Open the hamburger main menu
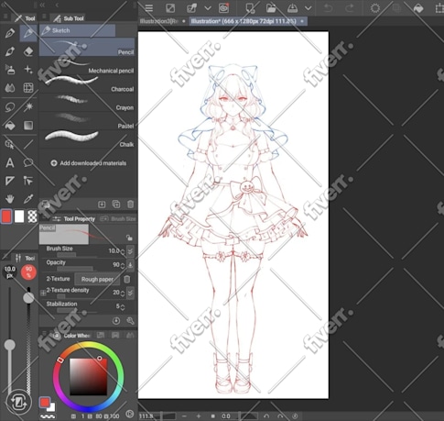Image resolution: width=444 pixels, height=421 pixels. point(149,8)
